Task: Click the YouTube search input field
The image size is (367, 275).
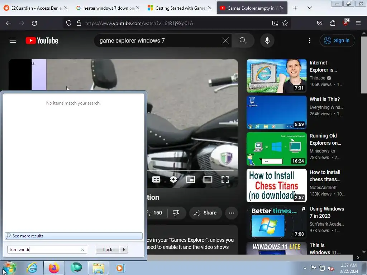Action: tap(159, 40)
